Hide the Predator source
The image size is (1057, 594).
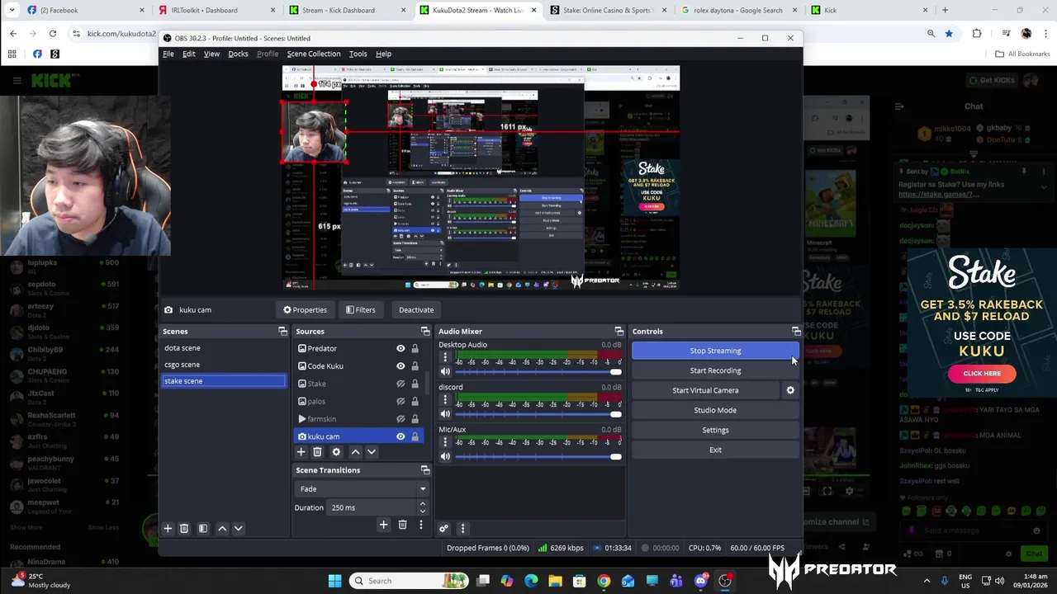(401, 348)
